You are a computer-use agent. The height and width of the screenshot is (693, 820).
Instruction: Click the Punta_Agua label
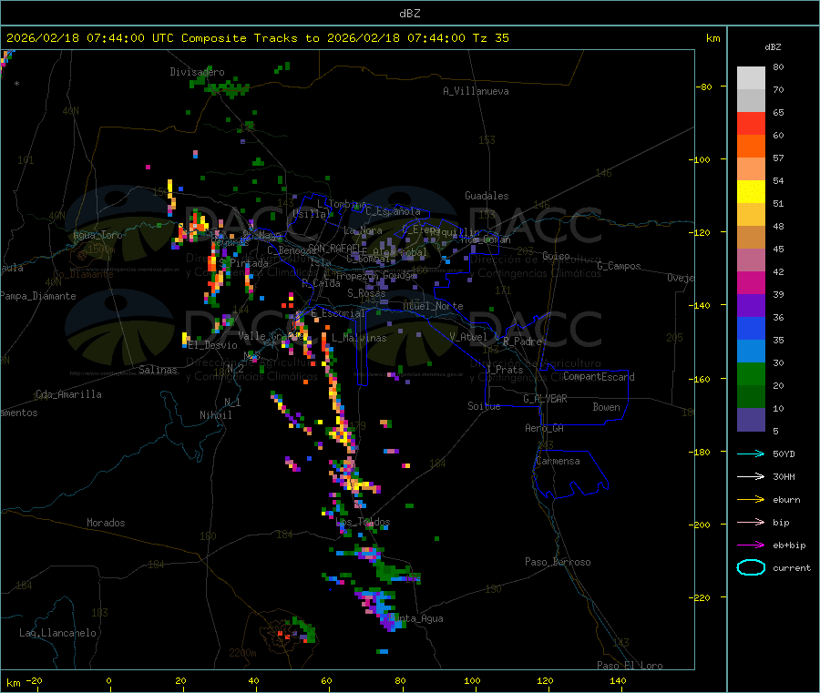pyautogui.click(x=416, y=619)
